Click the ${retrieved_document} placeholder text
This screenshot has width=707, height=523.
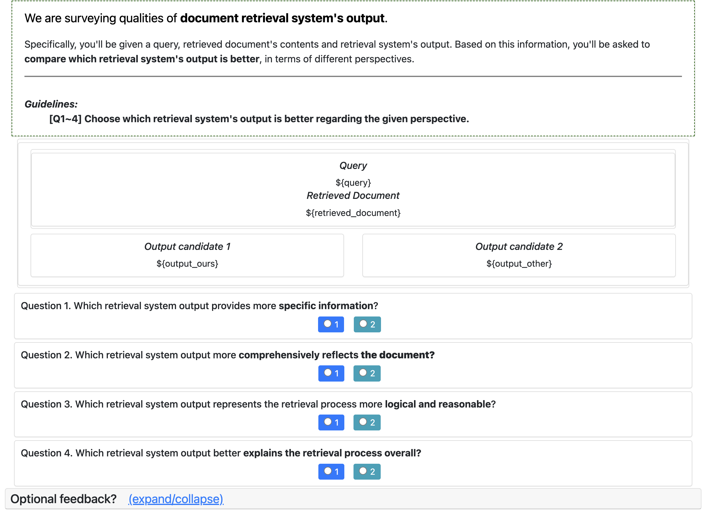click(353, 213)
